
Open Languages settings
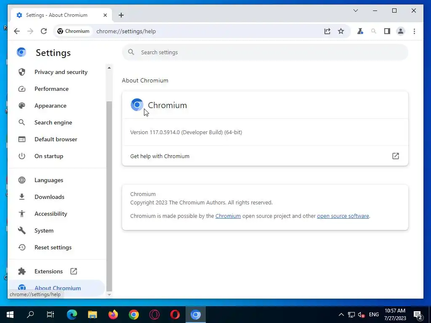pos(57,180)
